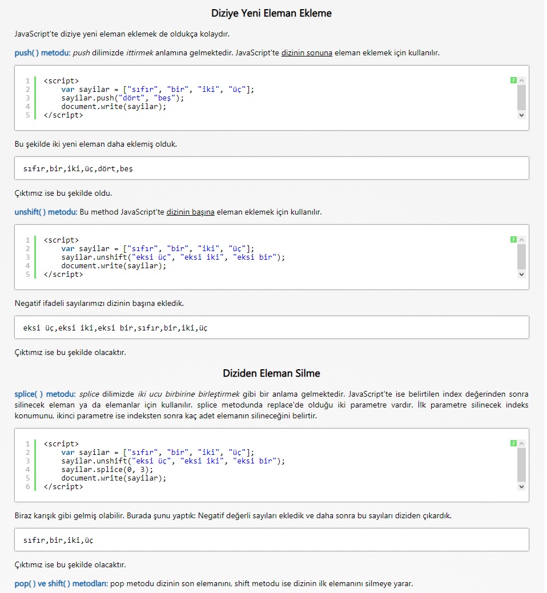Screen dimensions: 547x593
Task: Click the scrollbar thumb in push code block
Action: pos(522,97)
